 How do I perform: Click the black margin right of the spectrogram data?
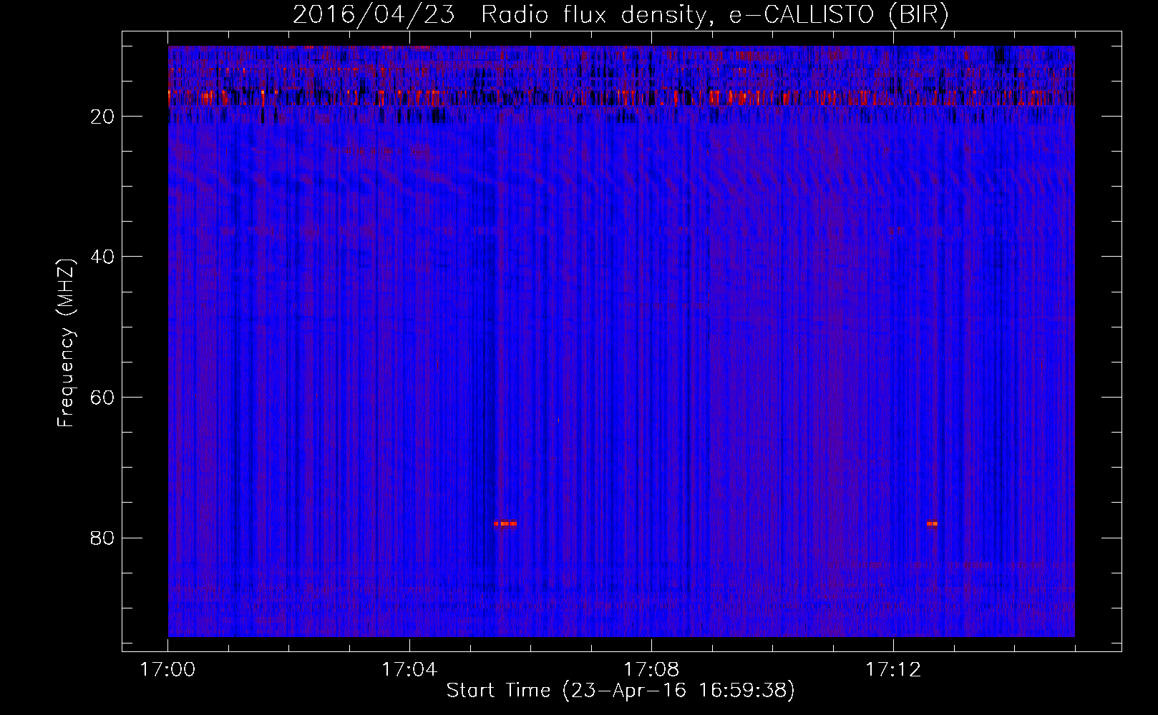point(1098,341)
